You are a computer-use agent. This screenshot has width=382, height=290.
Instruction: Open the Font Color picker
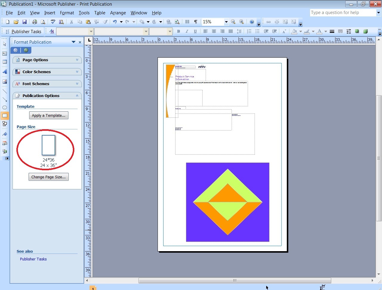(325, 31)
